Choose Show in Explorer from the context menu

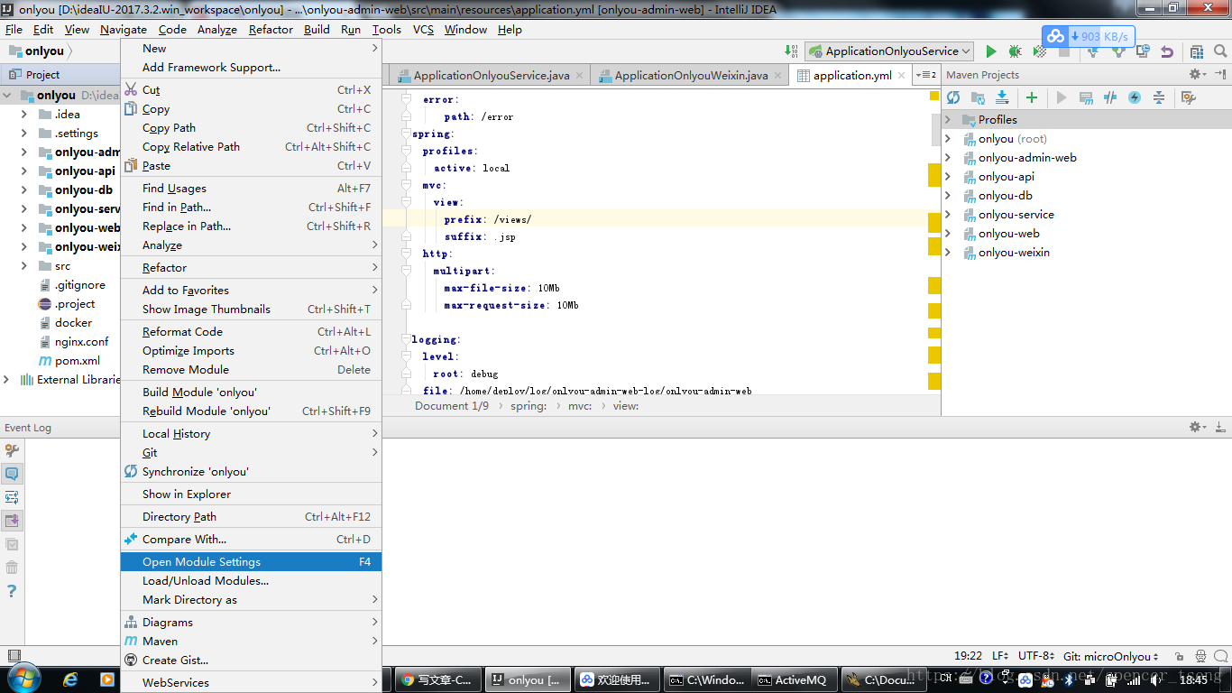pos(251,494)
